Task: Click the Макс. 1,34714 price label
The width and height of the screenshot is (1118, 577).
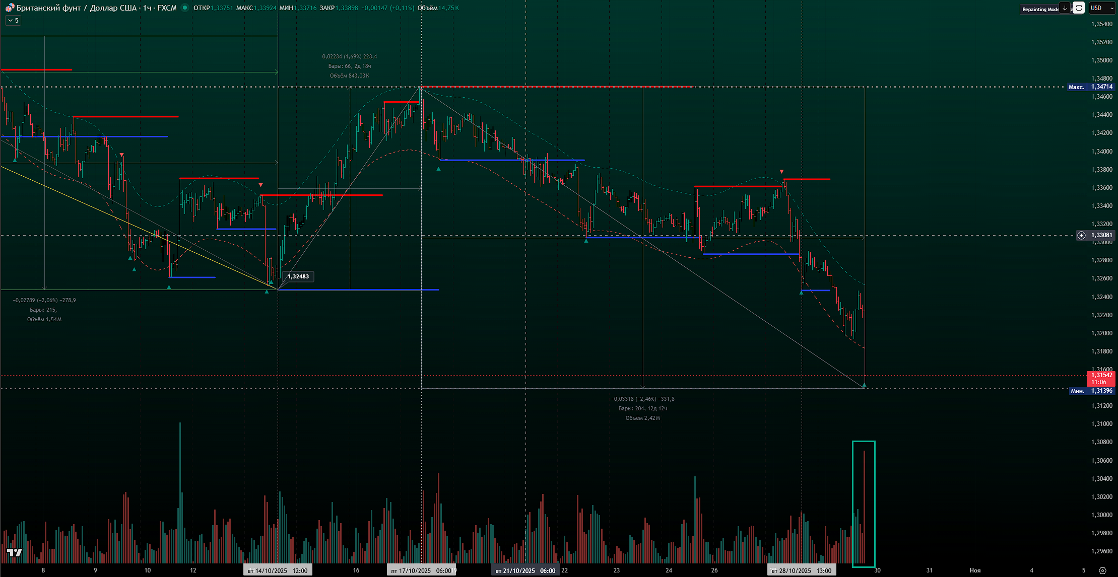Action: coord(1091,87)
